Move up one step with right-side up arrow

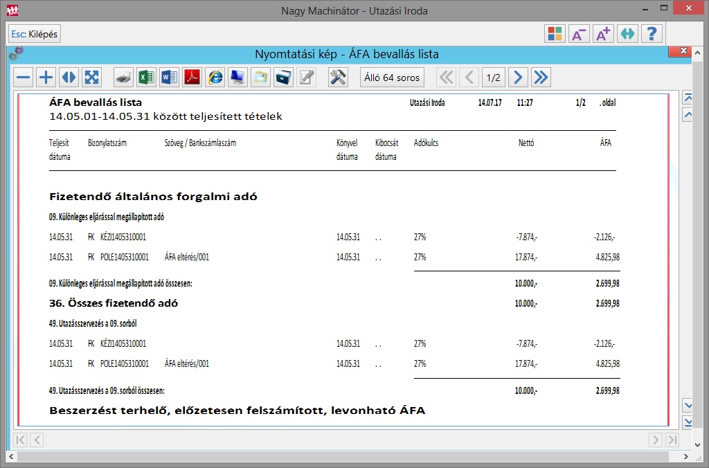pos(688,114)
